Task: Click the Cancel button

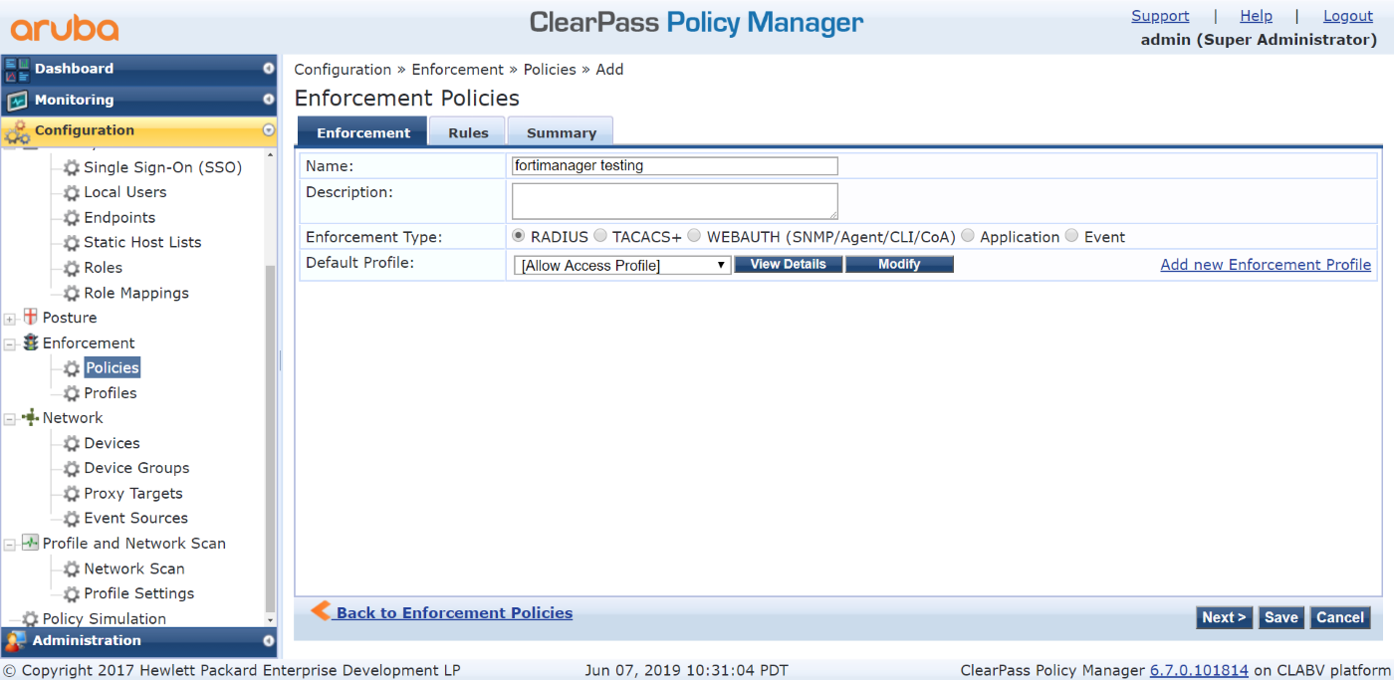Action: (x=1340, y=617)
